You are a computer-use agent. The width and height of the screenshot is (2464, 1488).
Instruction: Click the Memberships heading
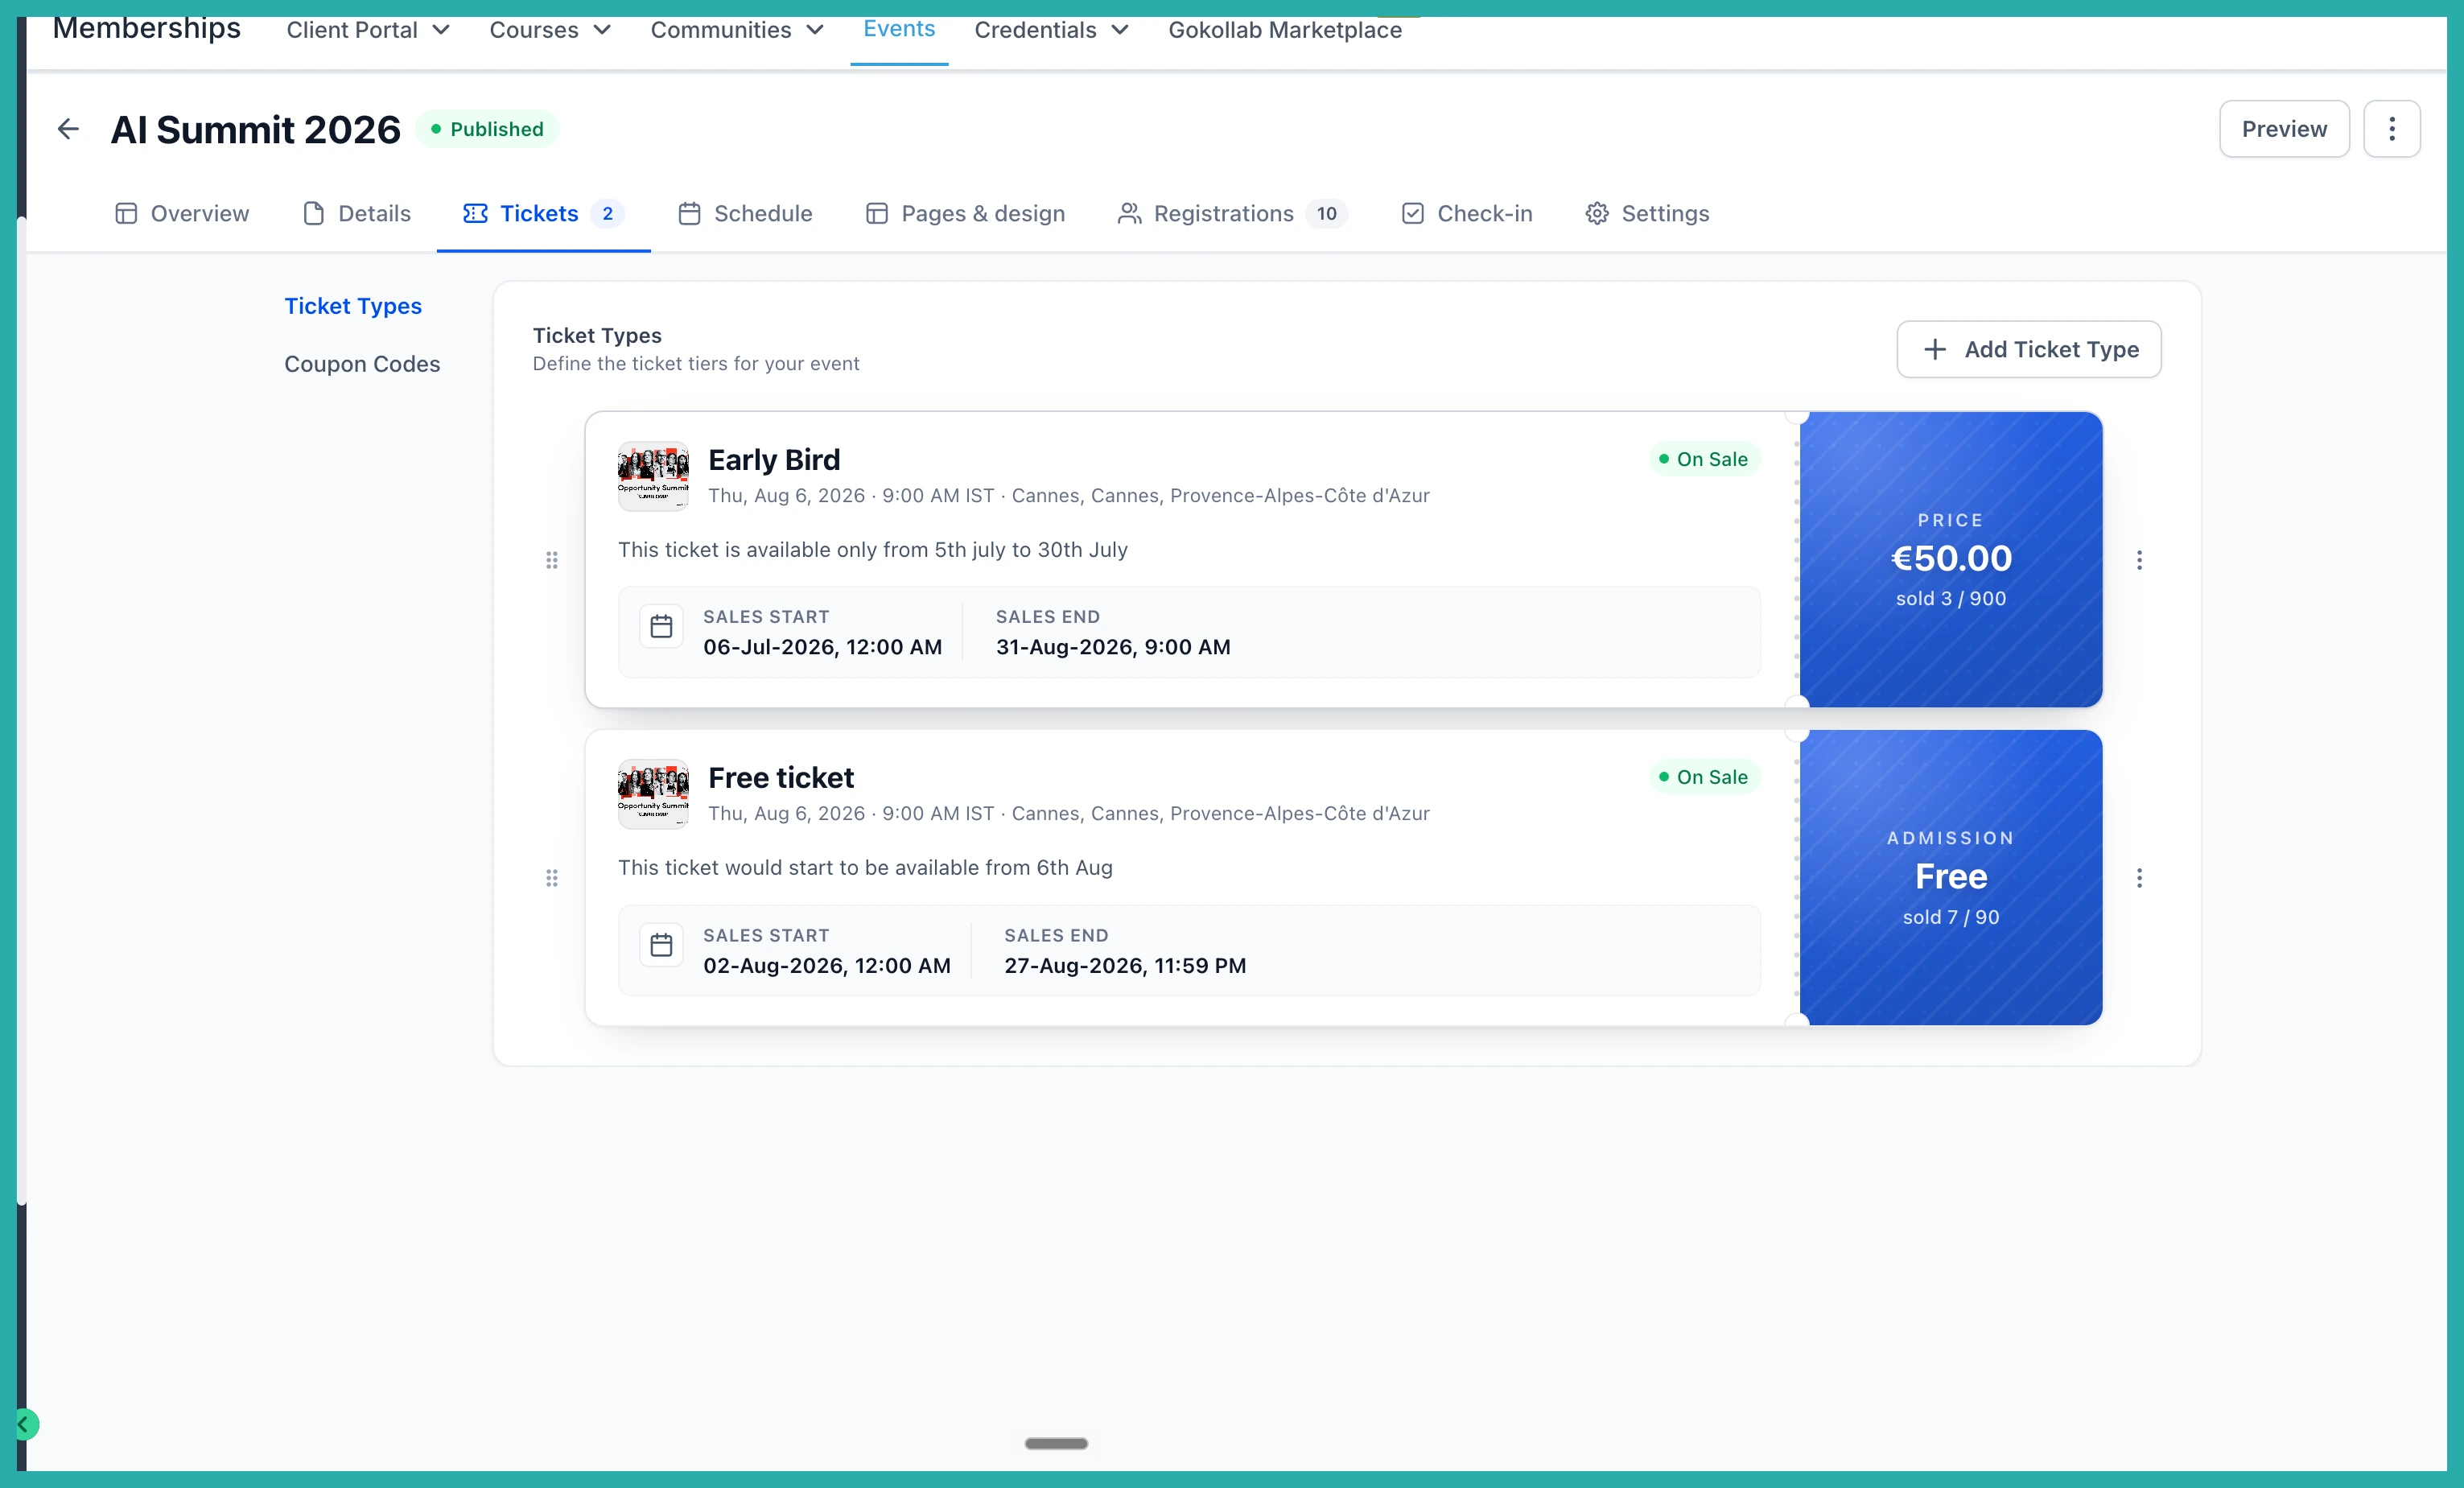click(x=146, y=28)
